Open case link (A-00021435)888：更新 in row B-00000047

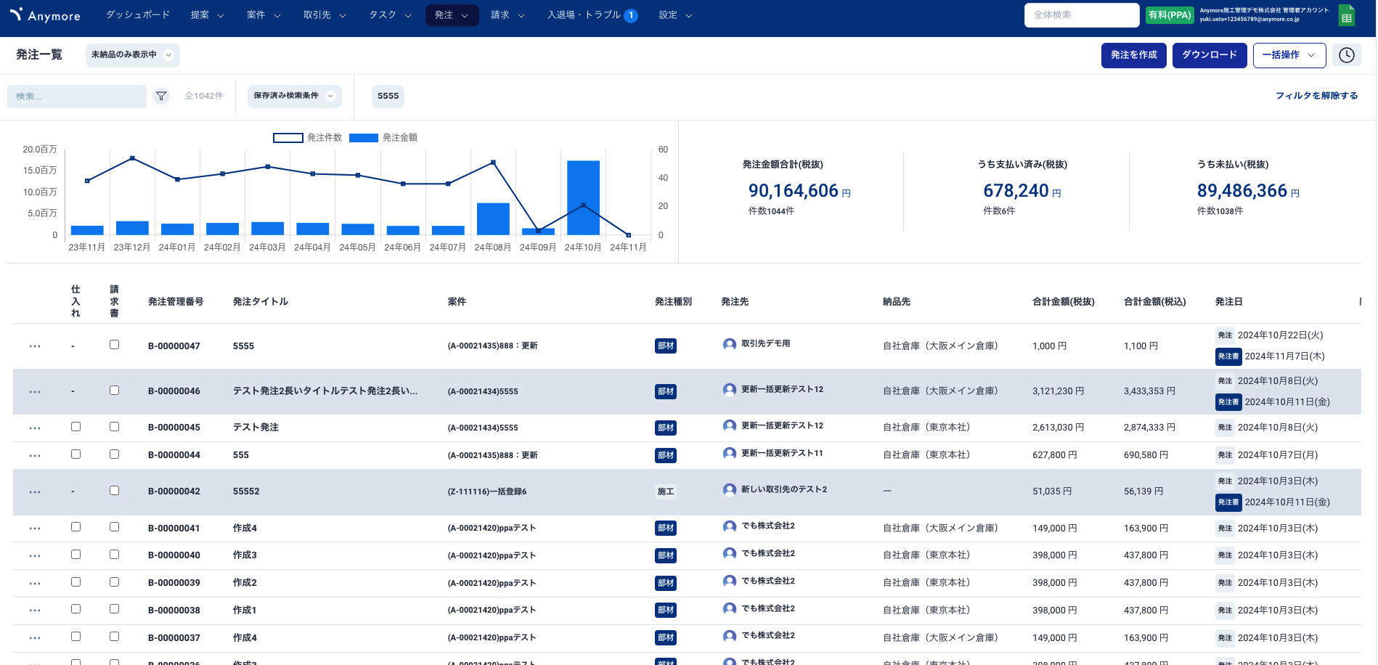(x=493, y=346)
